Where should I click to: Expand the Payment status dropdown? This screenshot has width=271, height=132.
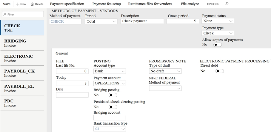point(218,21)
